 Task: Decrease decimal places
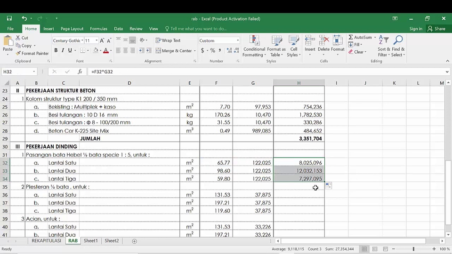[236, 51]
